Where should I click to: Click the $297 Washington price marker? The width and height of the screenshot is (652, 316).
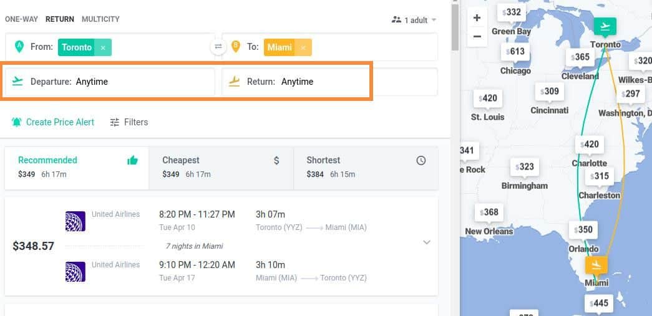pyautogui.click(x=630, y=94)
